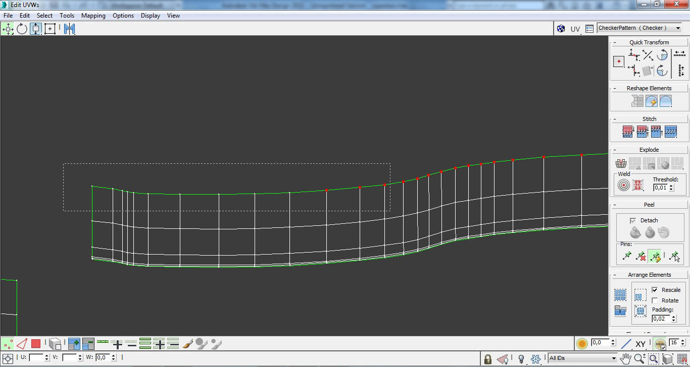Select Vertex sub-object mode icon
This screenshot has height=367, width=690.
8,344
